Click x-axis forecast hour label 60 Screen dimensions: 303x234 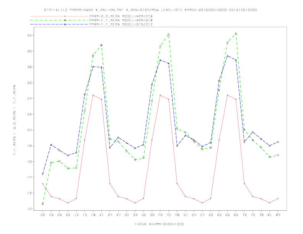(x=211, y=215)
